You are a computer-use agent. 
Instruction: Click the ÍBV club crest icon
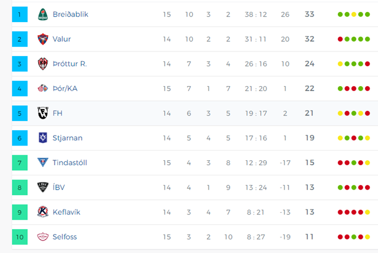click(x=43, y=187)
